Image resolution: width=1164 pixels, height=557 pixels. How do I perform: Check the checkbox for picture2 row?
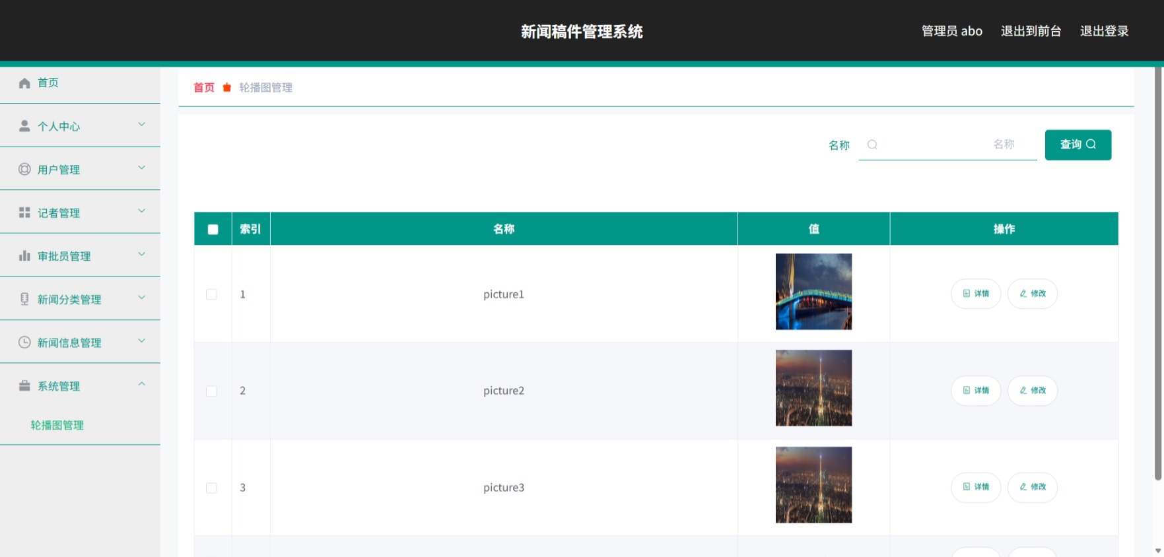point(211,391)
